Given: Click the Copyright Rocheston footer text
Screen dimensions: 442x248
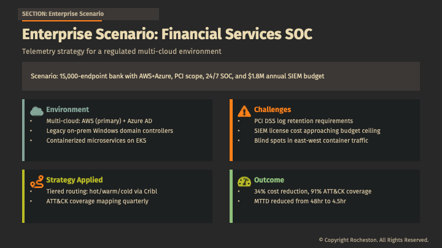Looking at the screenshot, I should [373, 239].
